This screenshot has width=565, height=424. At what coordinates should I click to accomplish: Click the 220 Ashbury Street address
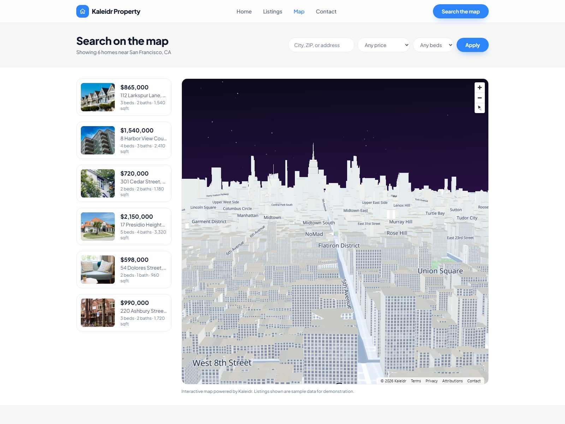point(143,311)
